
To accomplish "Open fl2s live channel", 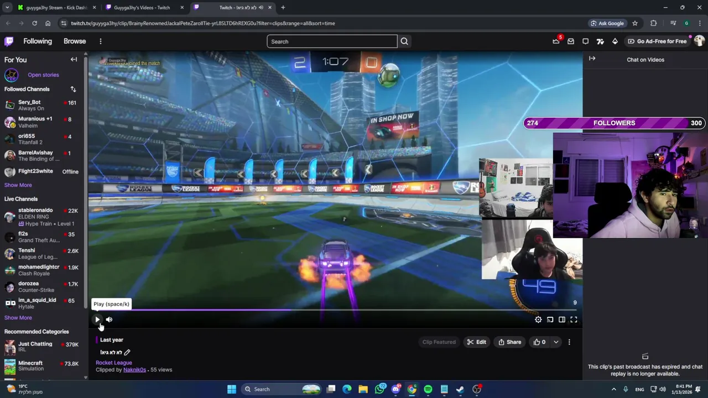I will point(41,237).
